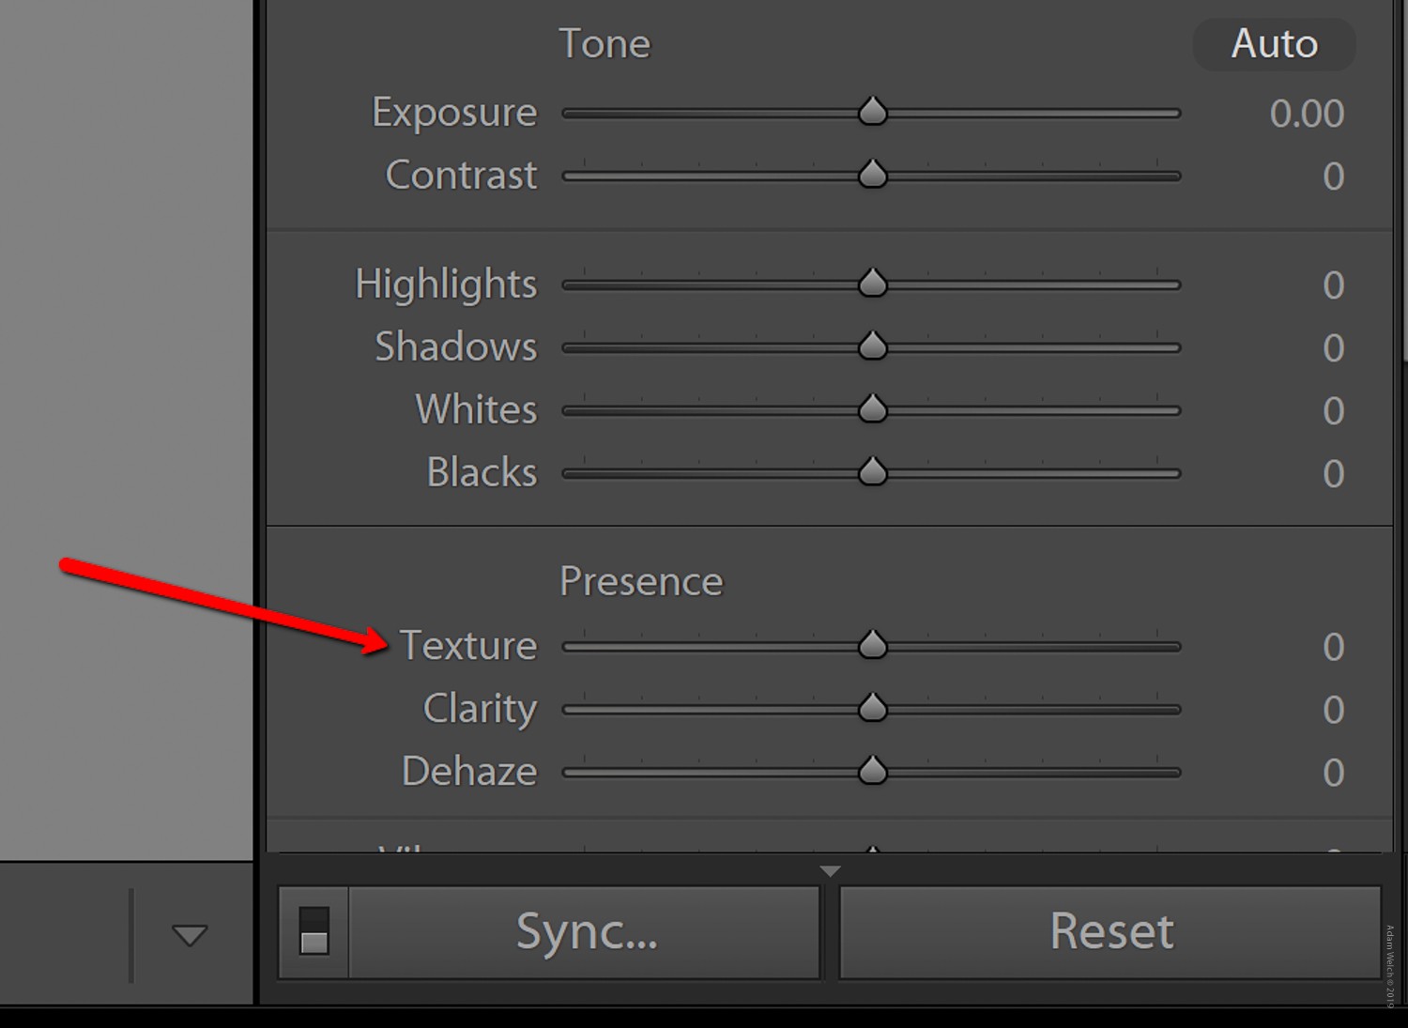The width and height of the screenshot is (1408, 1028).
Task: Click the Whites slider handle
Action: [x=872, y=408]
